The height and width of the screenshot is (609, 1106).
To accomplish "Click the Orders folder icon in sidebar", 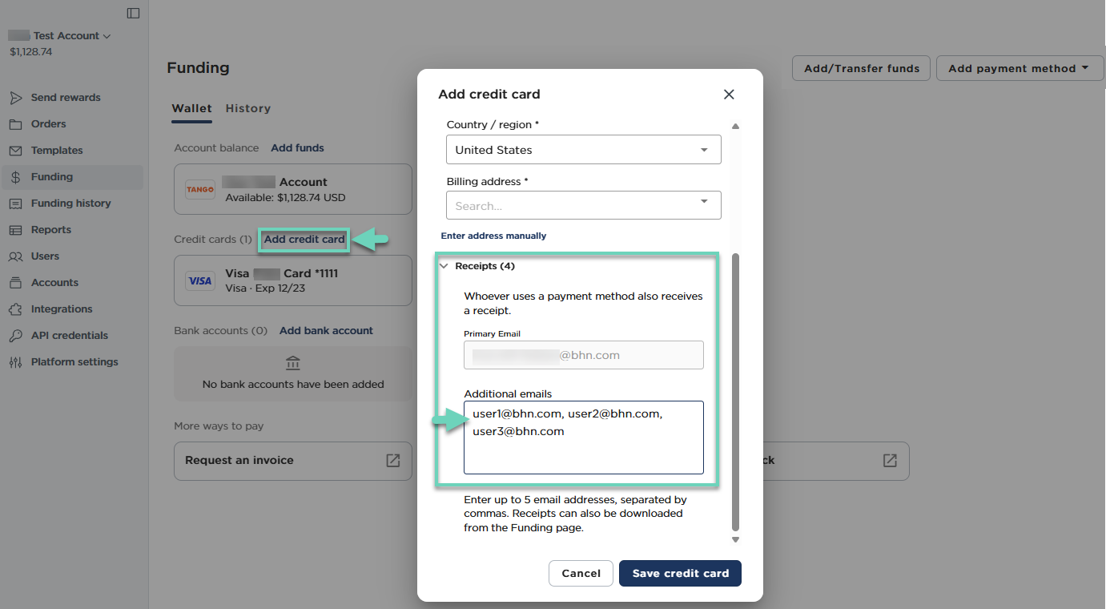I will pyautogui.click(x=15, y=124).
